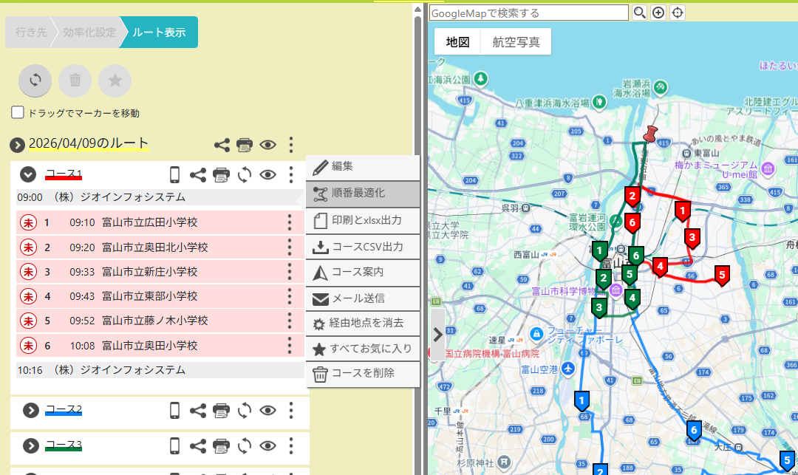Click the route refresh icon on コース2
This screenshot has height=475, width=798.
(244, 410)
